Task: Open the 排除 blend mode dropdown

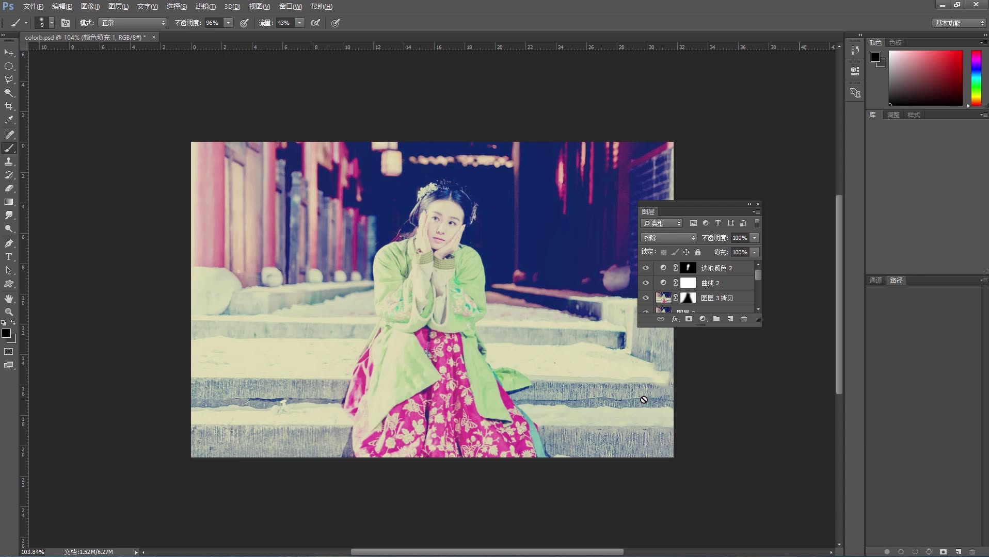Action: click(668, 237)
